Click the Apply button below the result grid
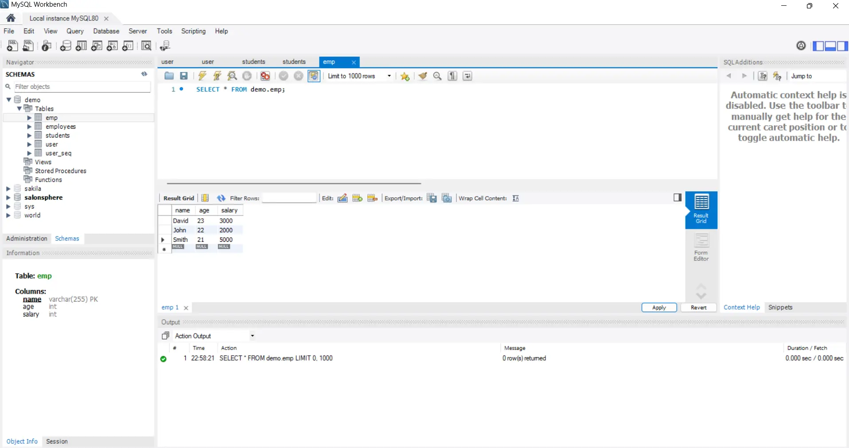Screen dimensions: 849x448 [x=658, y=307]
